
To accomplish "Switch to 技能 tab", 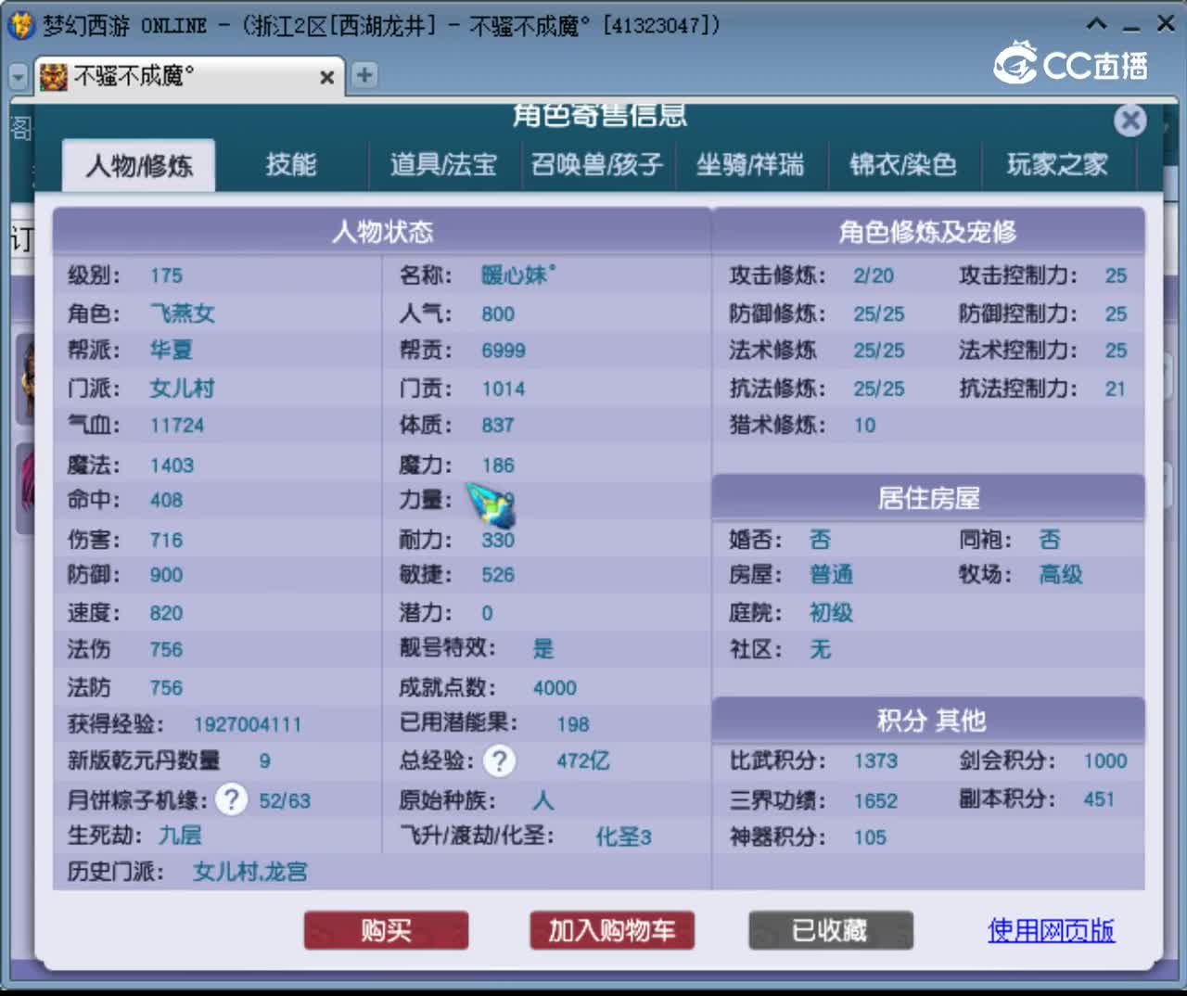I will point(291,165).
